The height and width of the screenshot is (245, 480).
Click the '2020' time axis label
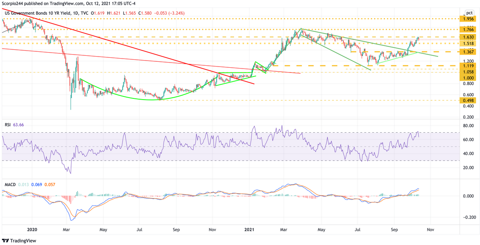coord(32,230)
